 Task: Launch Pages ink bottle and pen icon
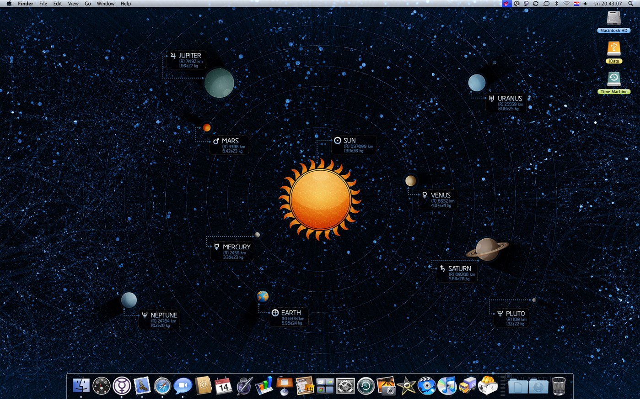tap(244, 386)
